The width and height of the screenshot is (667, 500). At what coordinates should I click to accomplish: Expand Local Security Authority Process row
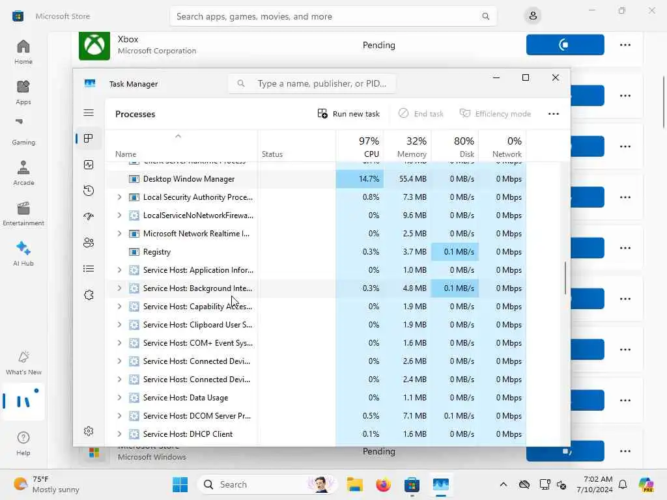(x=120, y=197)
